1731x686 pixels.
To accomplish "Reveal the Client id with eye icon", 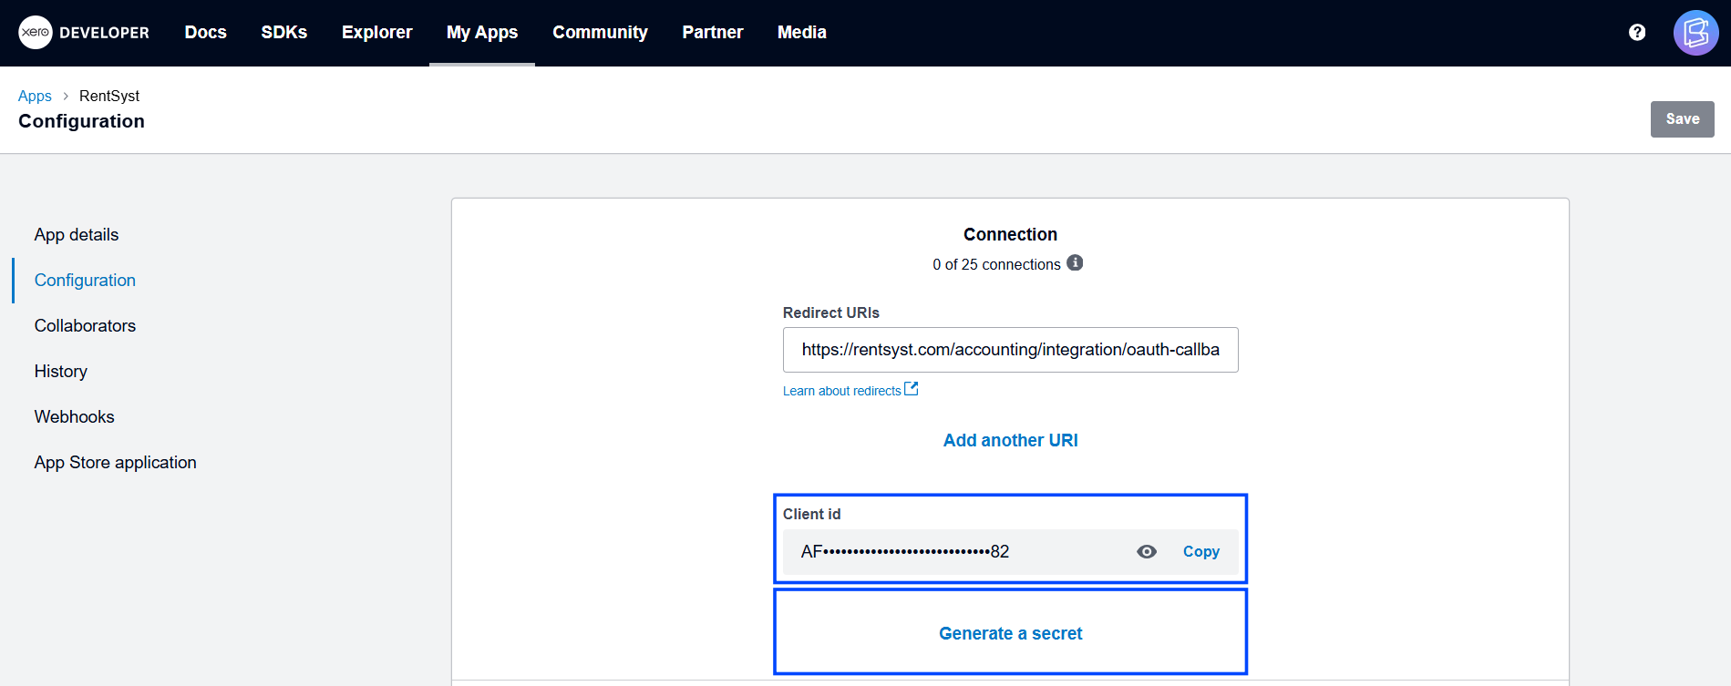I will [x=1147, y=551].
